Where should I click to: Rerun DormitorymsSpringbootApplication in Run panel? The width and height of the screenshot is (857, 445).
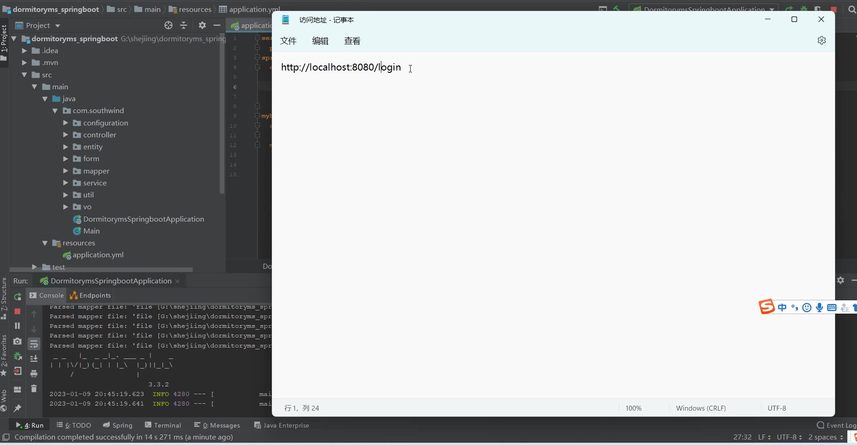(17, 297)
